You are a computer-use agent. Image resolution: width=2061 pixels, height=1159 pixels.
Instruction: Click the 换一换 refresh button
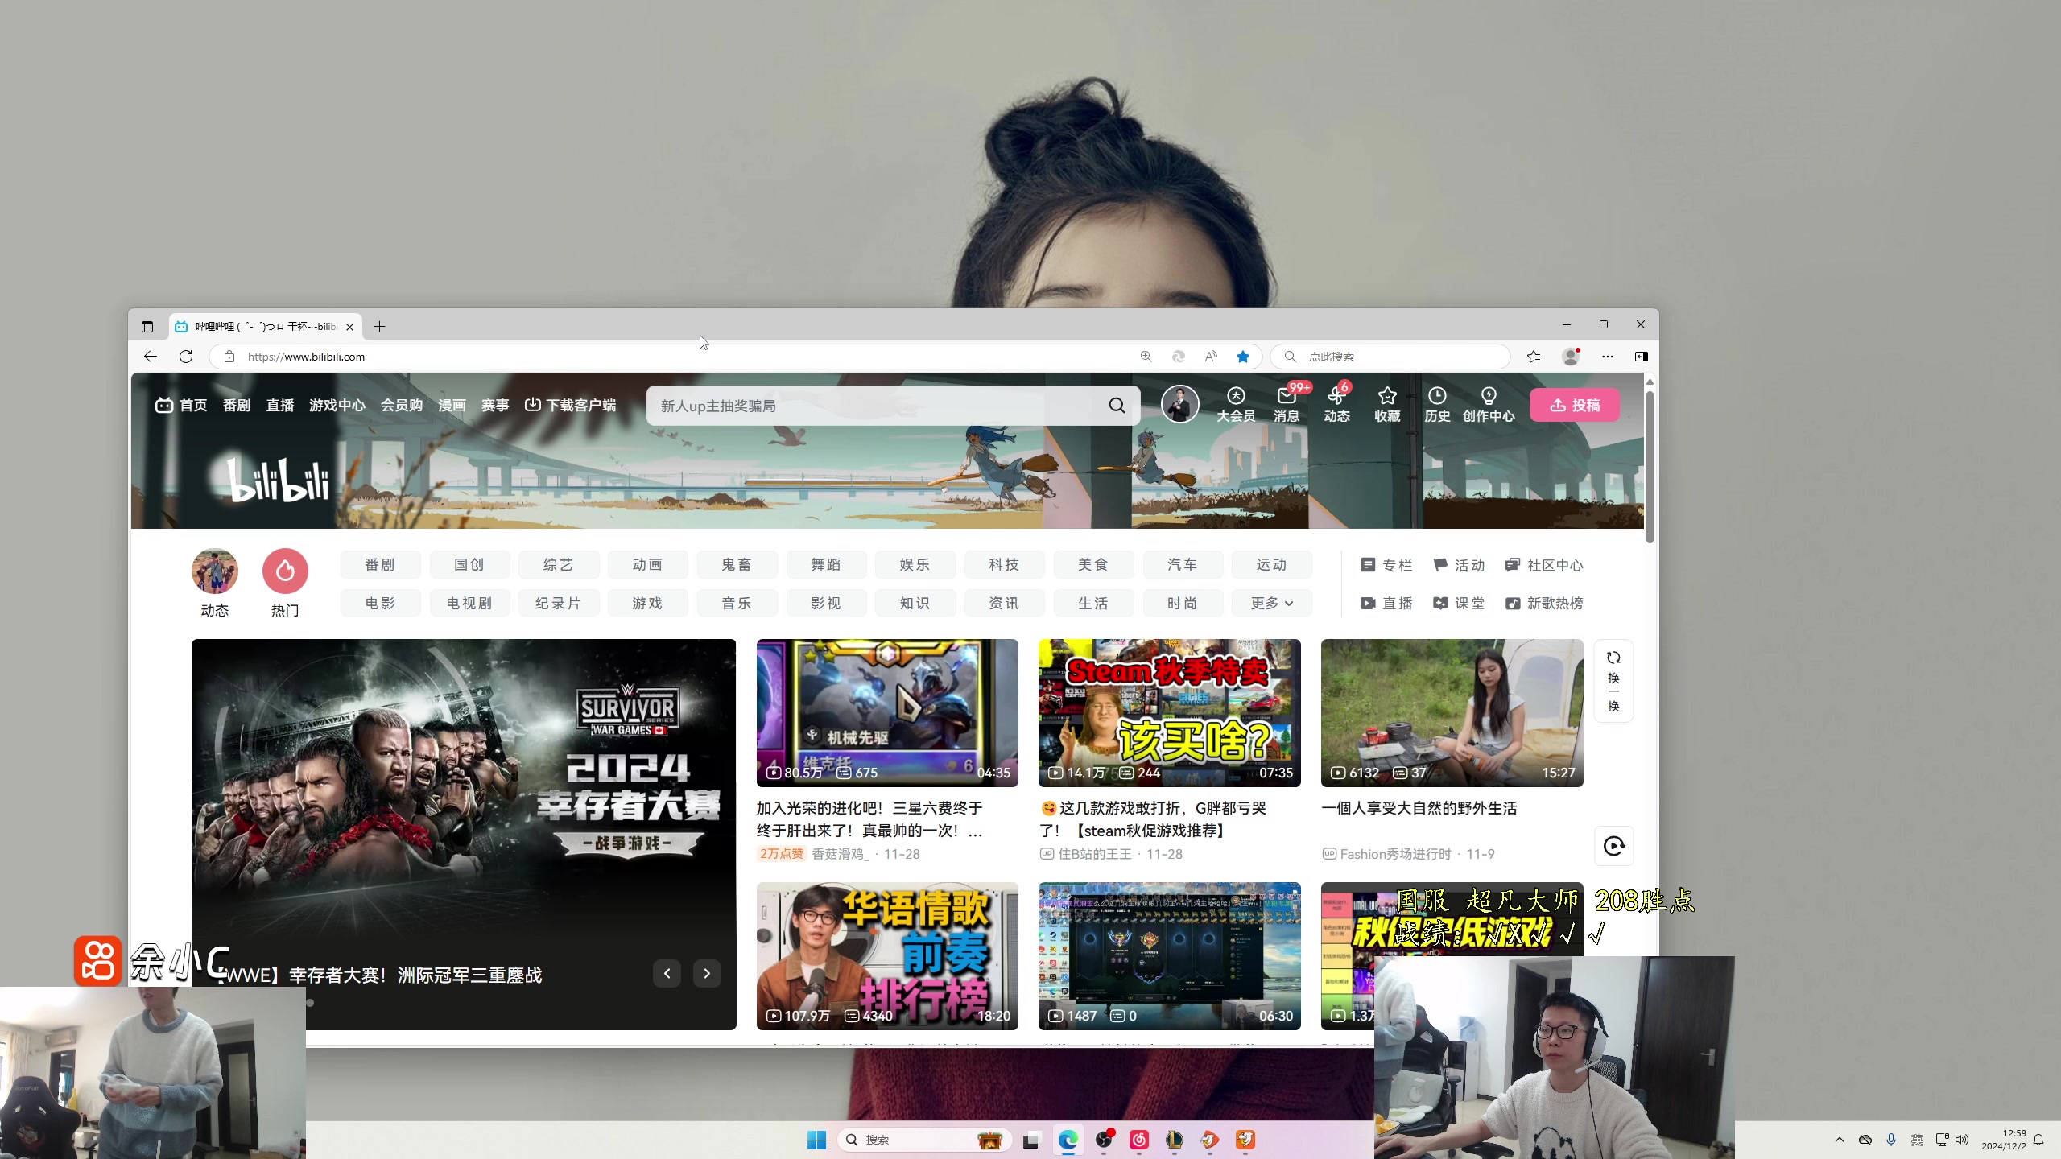pos(1613,681)
